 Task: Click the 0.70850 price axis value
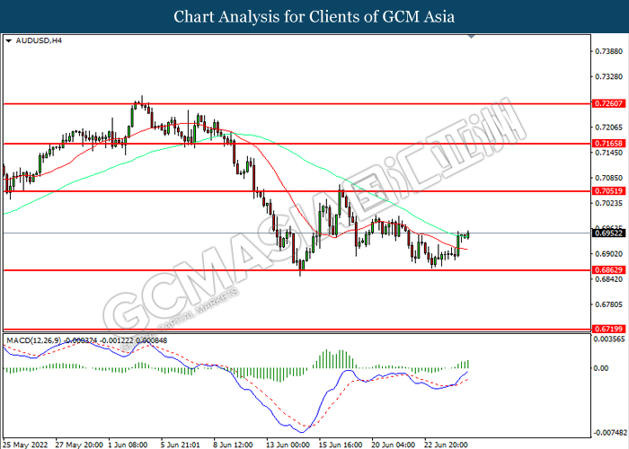[609, 178]
